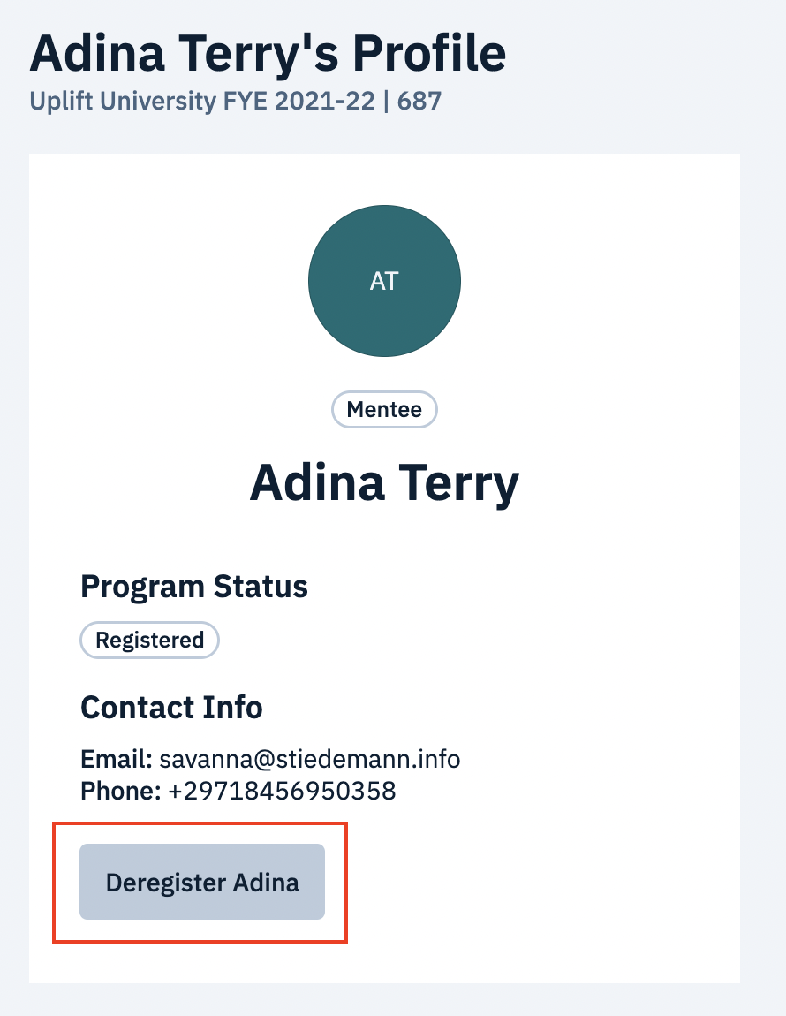Click the bold "Email:" label

pos(117,759)
